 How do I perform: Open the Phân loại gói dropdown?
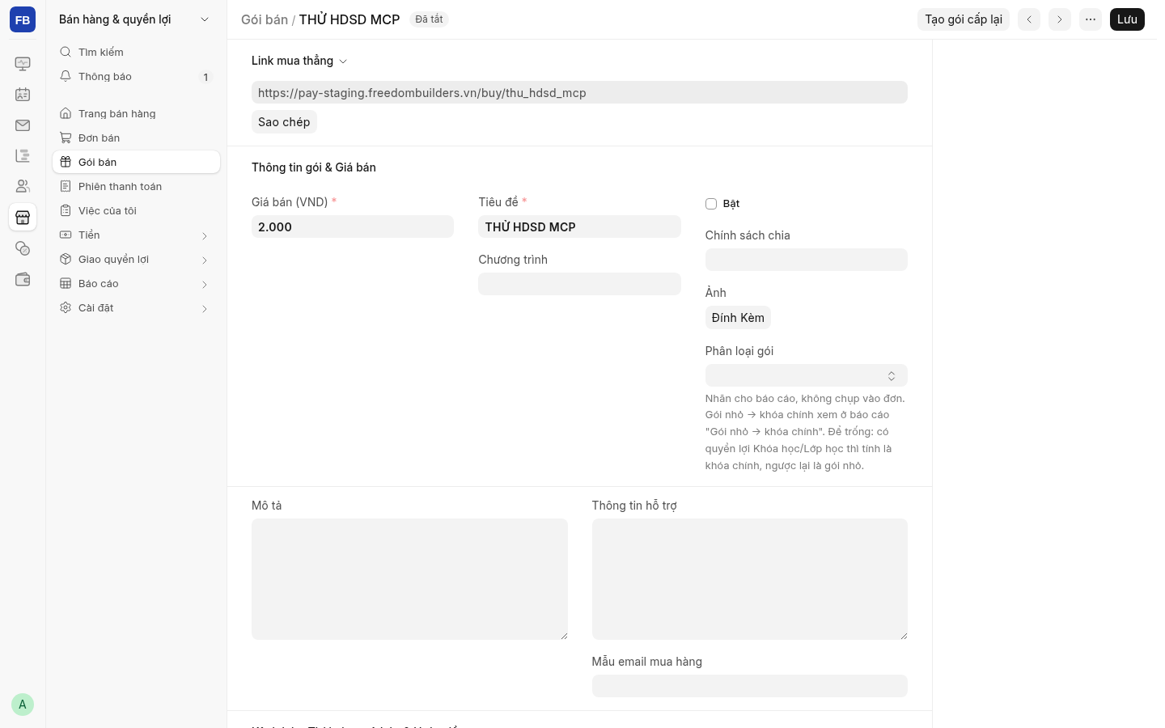click(807, 375)
